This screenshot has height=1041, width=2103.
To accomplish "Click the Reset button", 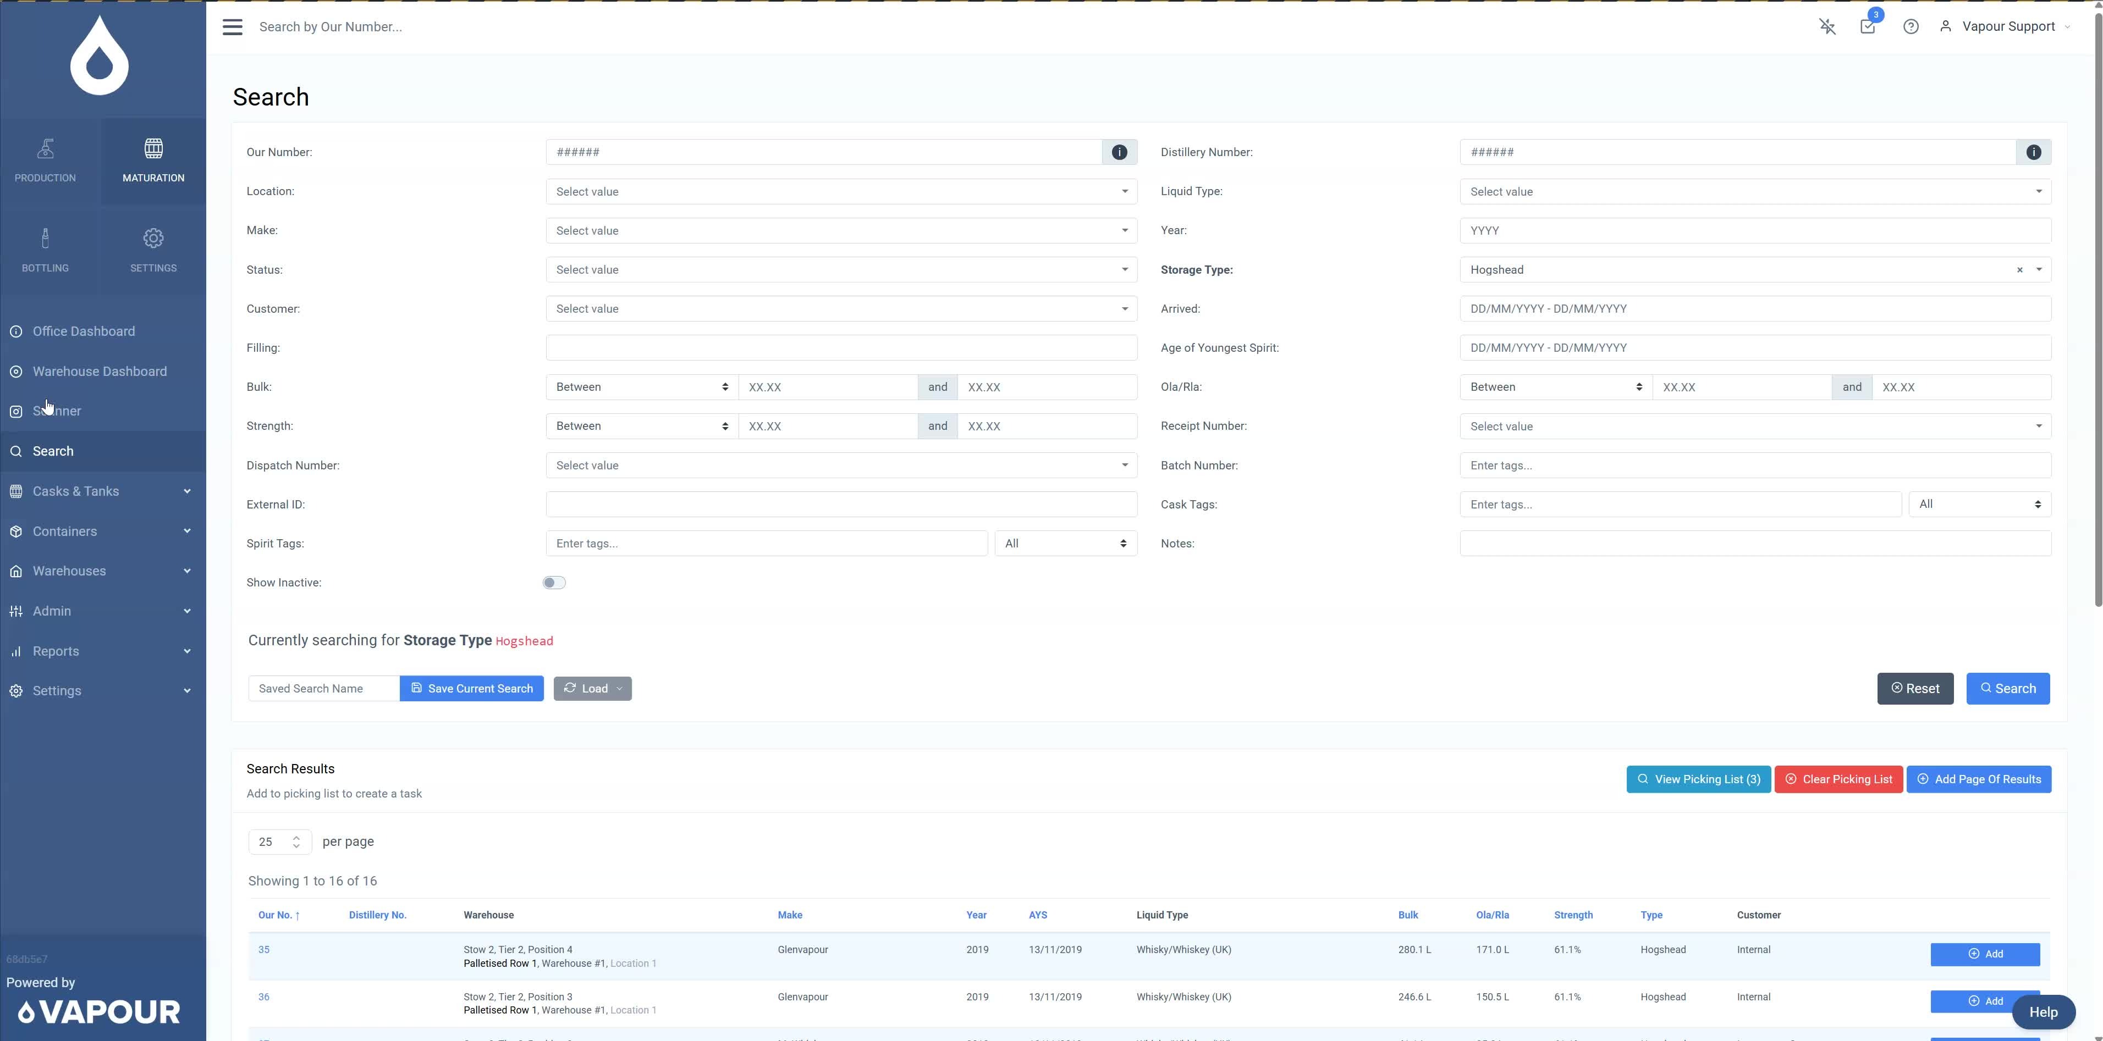I will click(1914, 689).
